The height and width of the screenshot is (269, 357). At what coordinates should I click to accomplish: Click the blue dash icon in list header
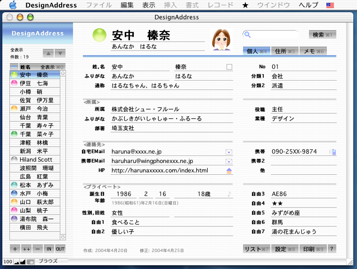pos(14,67)
